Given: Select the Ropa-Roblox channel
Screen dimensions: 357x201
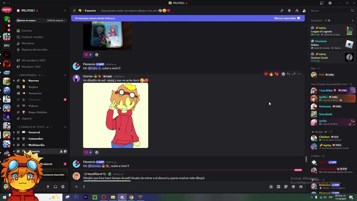Looking at the screenshot, I should (41, 112).
